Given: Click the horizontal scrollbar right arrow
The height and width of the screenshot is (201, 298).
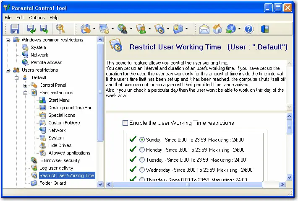Looking at the screenshot, I should click(x=282, y=184).
